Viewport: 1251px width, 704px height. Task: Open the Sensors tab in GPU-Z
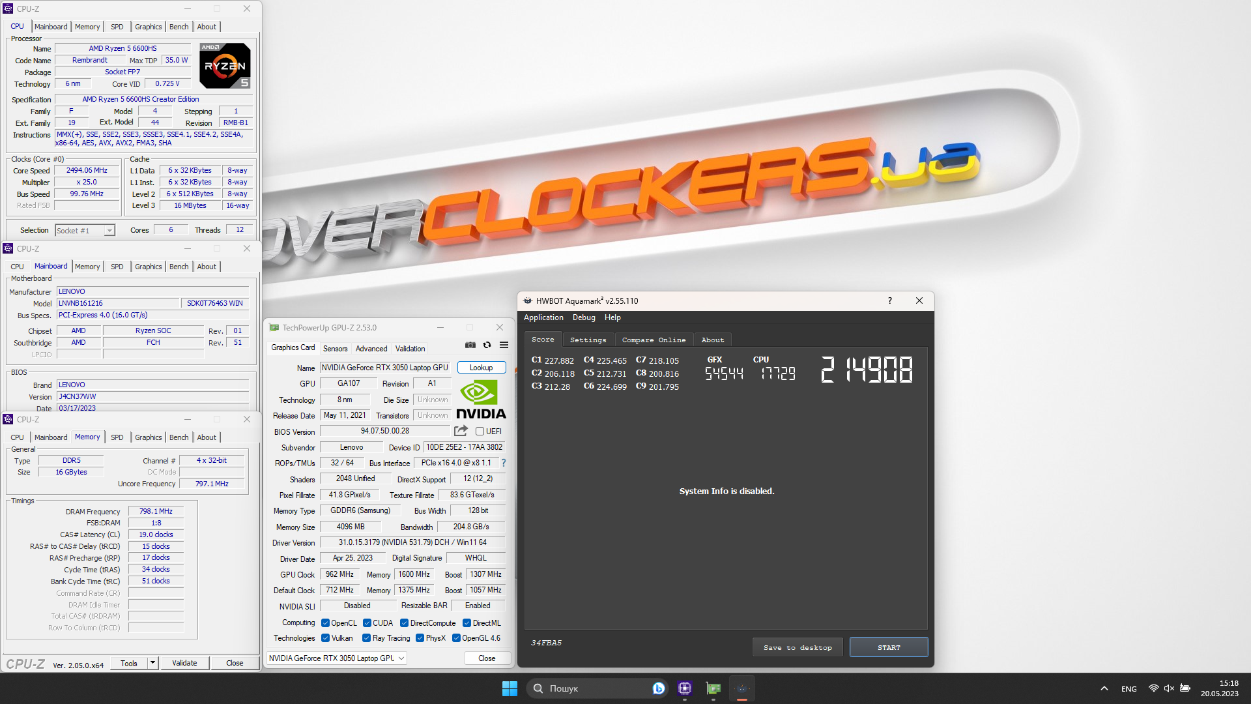[335, 349]
